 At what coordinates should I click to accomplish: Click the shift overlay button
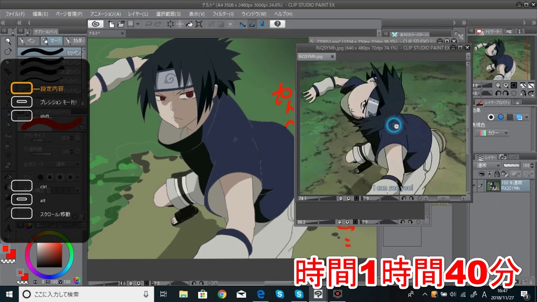tap(21, 115)
